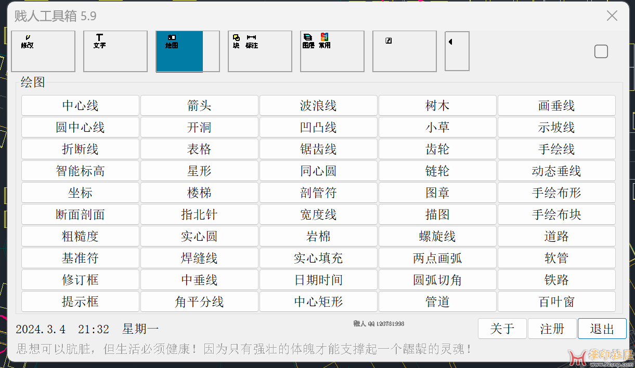Close the 贱人工具箱 5.9 window
This screenshot has height=368, width=635.
click(x=612, y=16)
